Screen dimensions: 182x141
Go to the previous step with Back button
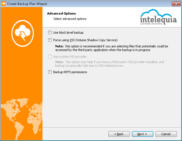click(x=119, y=134)
